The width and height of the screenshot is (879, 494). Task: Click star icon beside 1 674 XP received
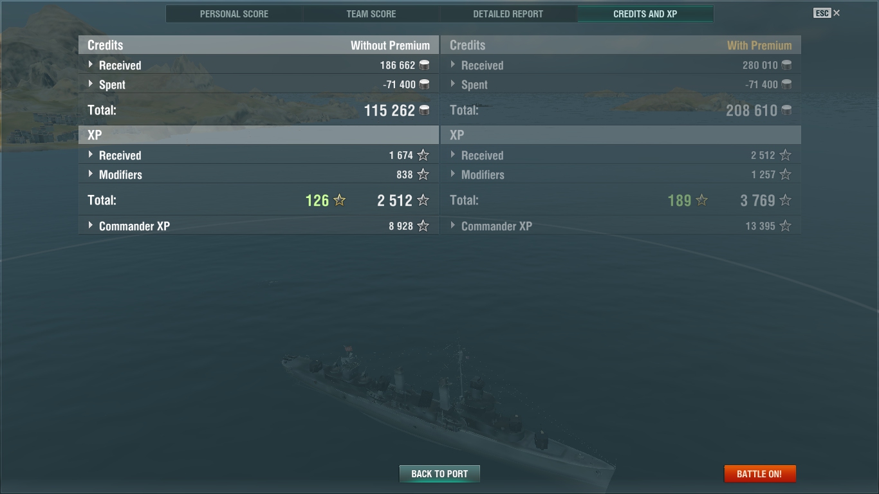tap(423, 155)
